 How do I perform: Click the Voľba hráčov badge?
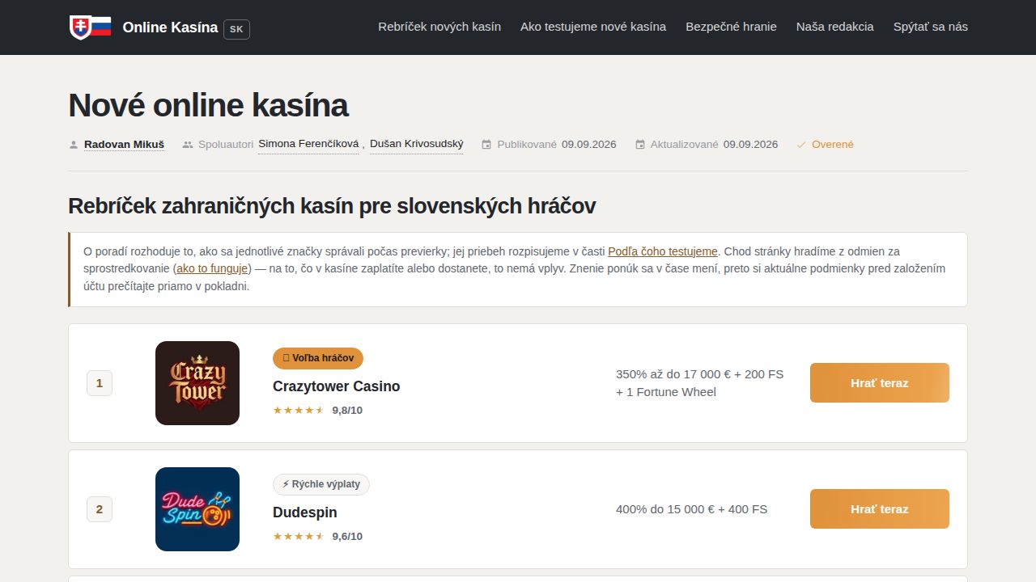tap(318, 358)
